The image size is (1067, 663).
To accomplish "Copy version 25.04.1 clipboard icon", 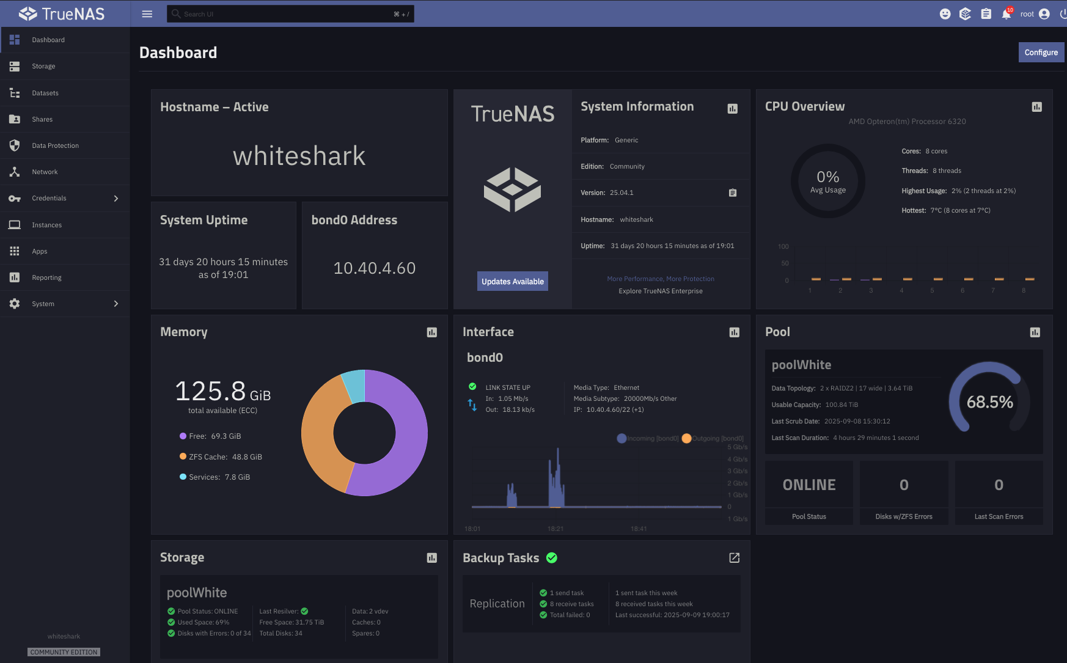I will (x=733, y=193).
